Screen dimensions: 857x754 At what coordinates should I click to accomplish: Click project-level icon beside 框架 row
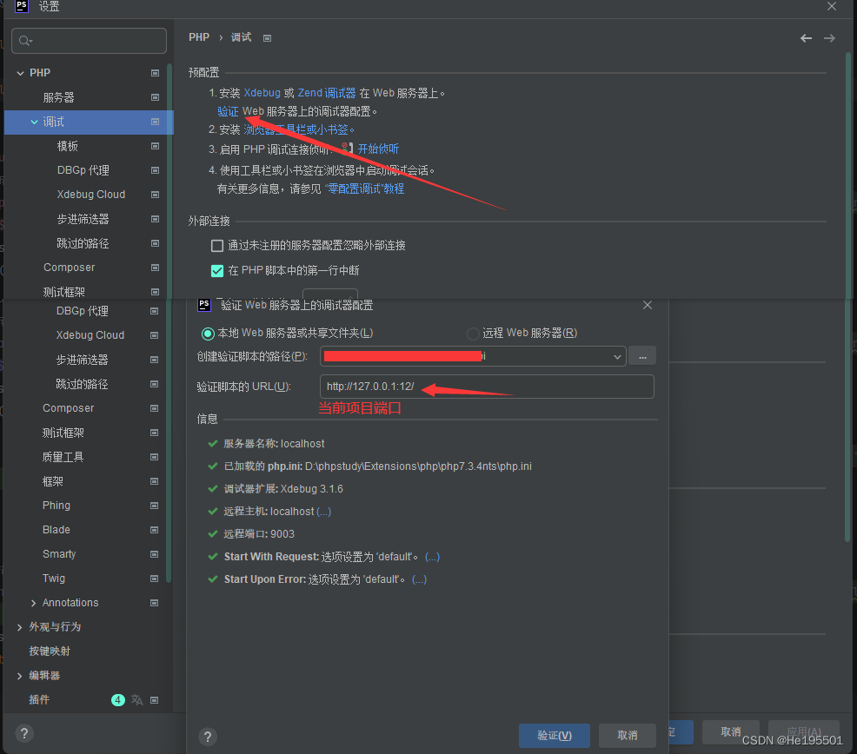pos(154,481)
